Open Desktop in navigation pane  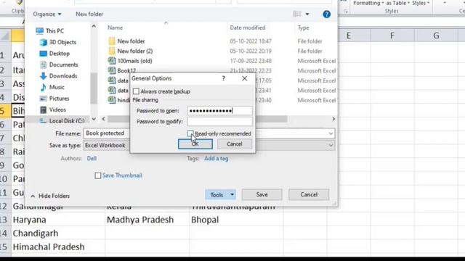pos(55,53)
